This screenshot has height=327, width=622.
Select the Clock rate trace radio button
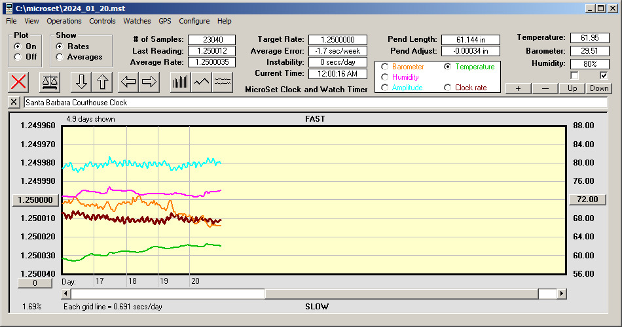click(x=447, y=88)
